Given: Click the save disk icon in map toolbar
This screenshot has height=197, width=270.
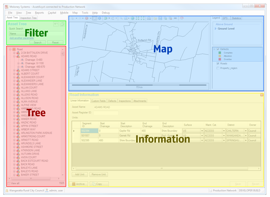Looking at the screenshot, I should tap(160, 18).
